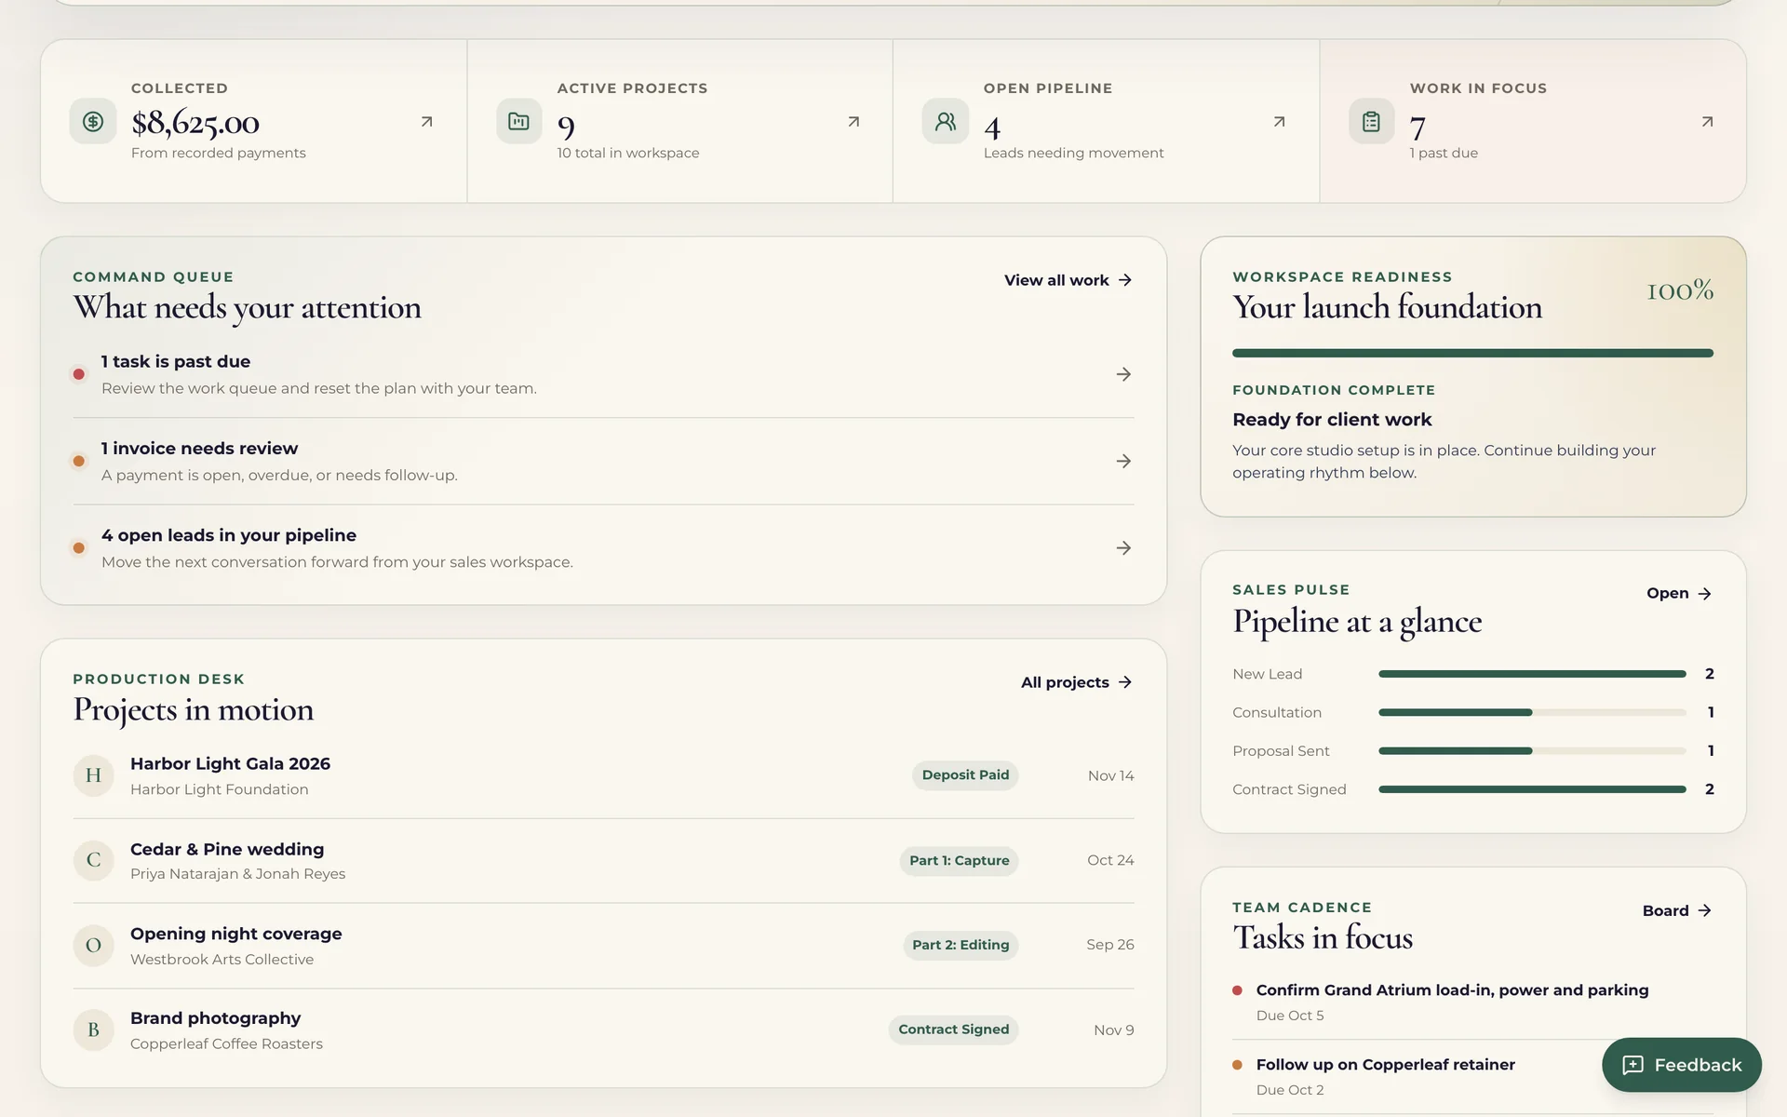Click orange dot beside invoice needs review

[79, 461]
